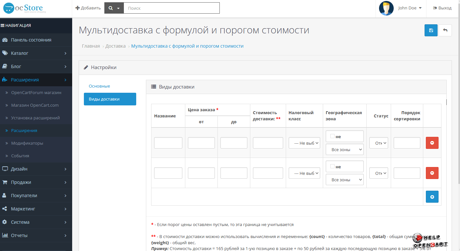This screenshot has height=251, width=460.
Task: Click the Каталог tags icon
Action: pyautogui.click(x=5, y=53)
